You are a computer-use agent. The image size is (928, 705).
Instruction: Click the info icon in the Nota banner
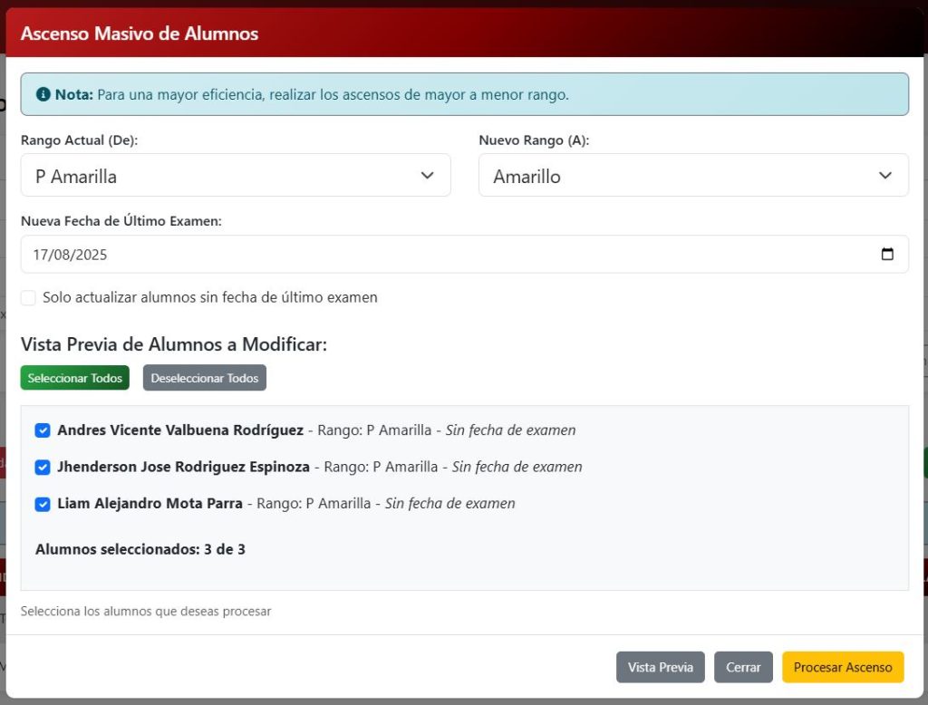pos(43,94)
